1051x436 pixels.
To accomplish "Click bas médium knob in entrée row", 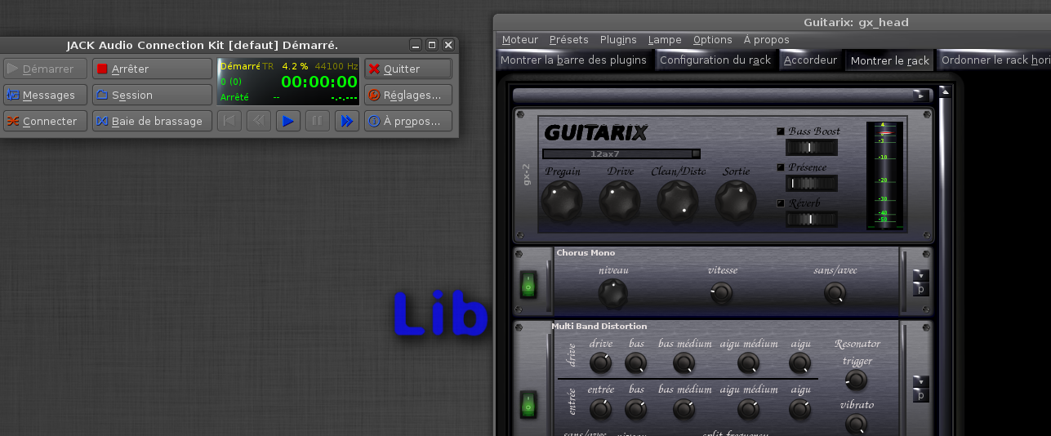I will 684,409.
